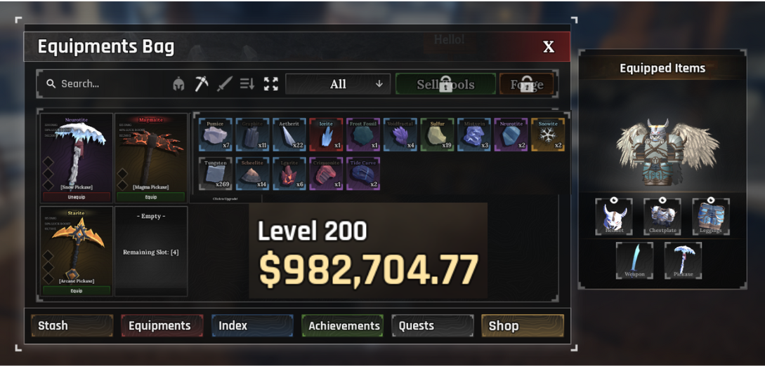The height and width of the screenshot is (366, 765).
Task: Open the equipped Chestplate slot
Action: coord(662,217)
